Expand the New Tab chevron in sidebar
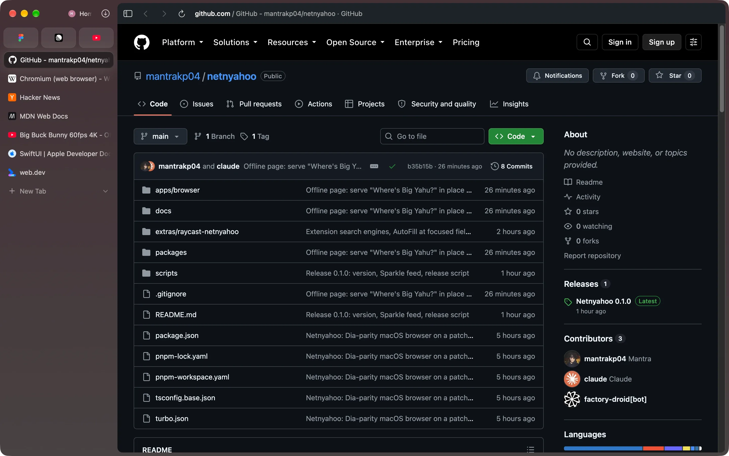 point(106,191)
